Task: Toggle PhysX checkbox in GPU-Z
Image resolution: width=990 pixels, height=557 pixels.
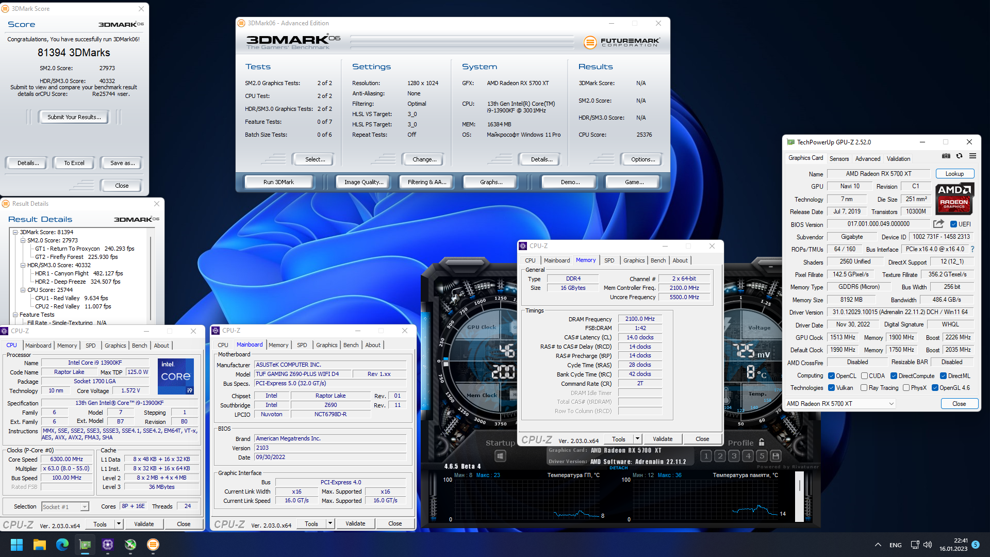Action: coord(906,388)
